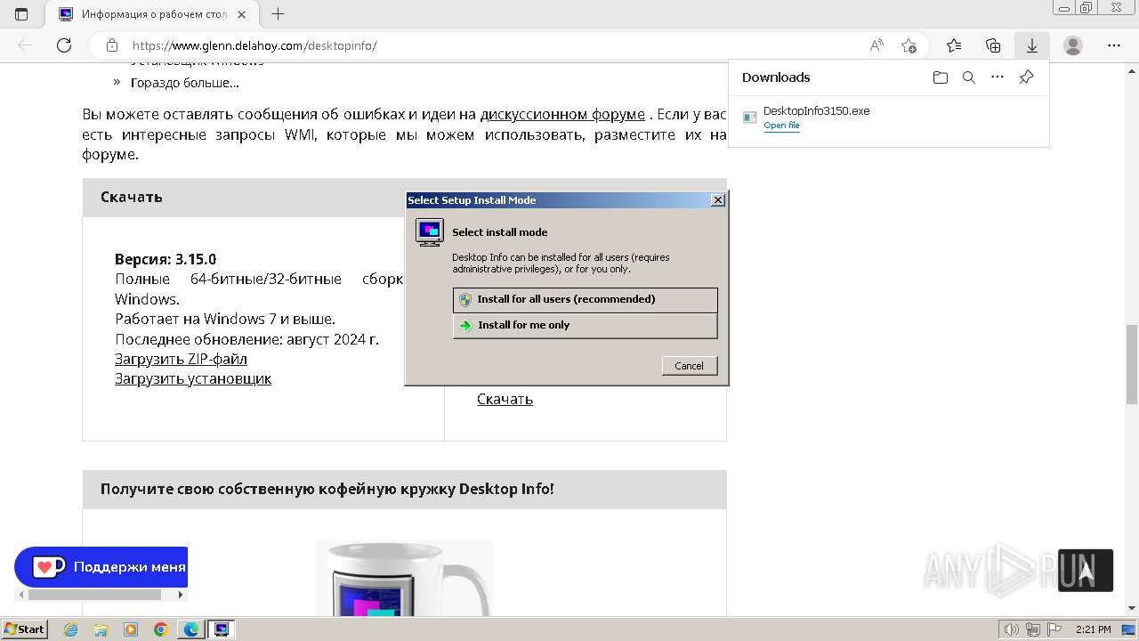Open File Explorer from the taskbar

point(101,629)
